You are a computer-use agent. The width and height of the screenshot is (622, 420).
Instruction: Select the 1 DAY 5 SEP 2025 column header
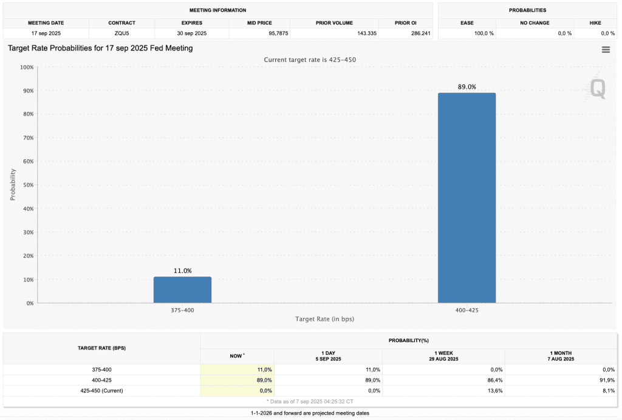coord(328,356)
